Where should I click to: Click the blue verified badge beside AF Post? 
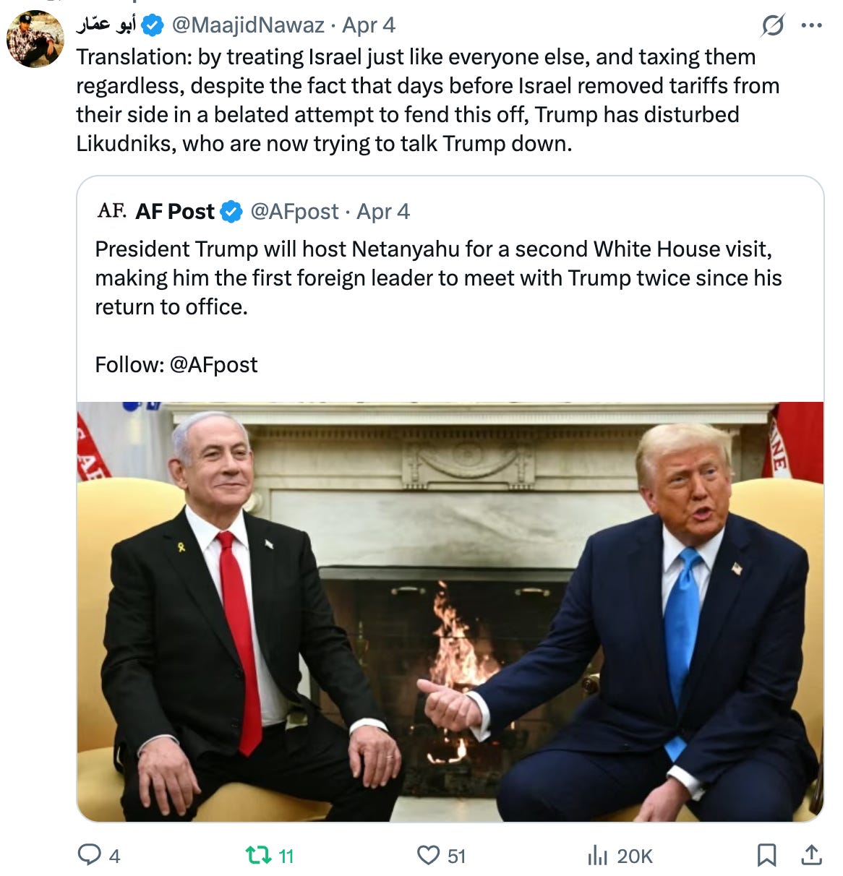pyautogui.click(x=231, y=212)
